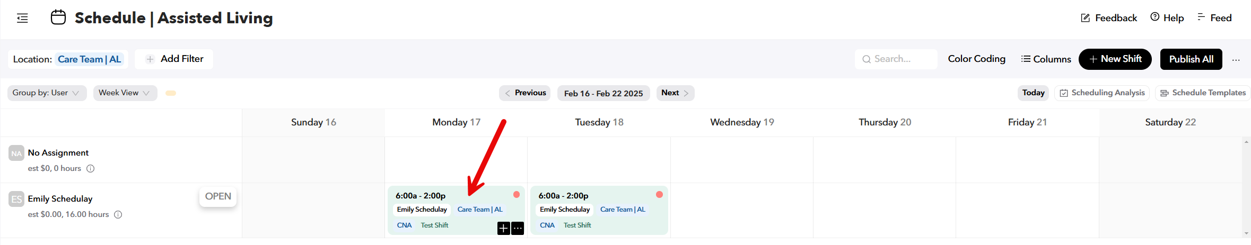The height and width of the screenshot is (245, 1251).
Task: Open Schedule Templates
Action: pyautogui.click(x=1203, y=93)
